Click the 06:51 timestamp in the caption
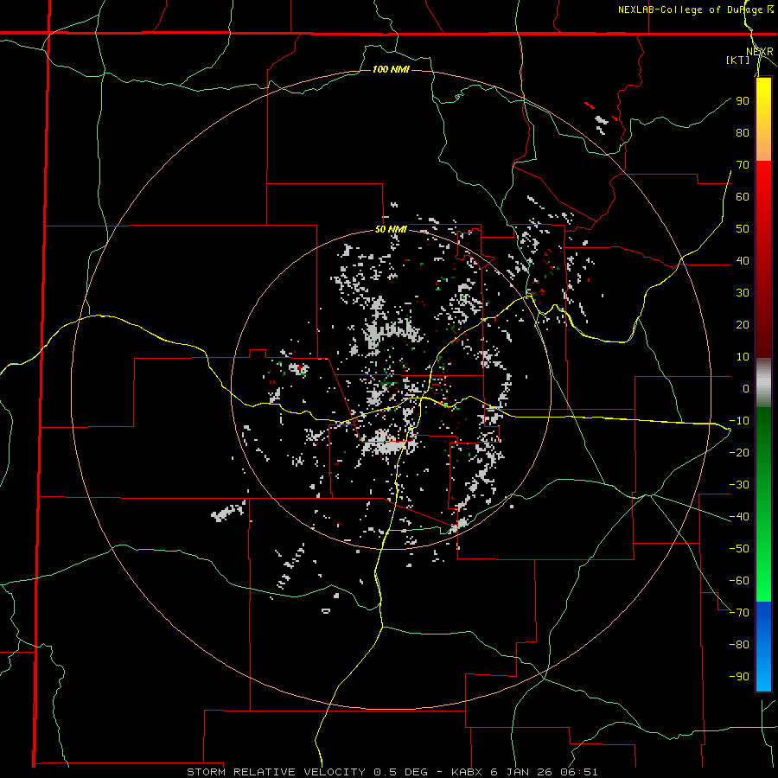778x778 pixels. pos(579,772)
